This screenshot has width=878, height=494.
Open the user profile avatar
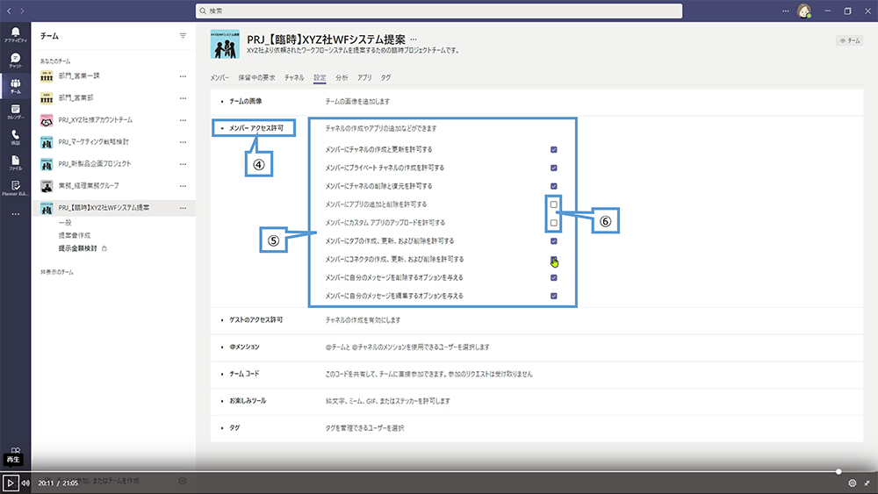804,11
